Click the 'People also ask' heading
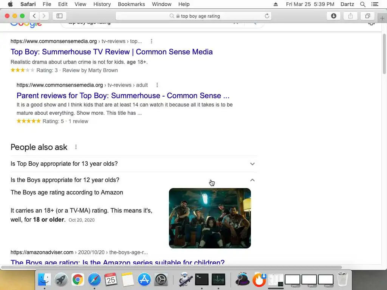387x290 pixels. [x=39, y=147]
